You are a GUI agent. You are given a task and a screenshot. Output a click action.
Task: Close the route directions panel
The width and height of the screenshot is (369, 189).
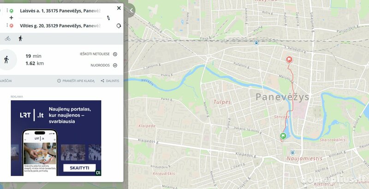(x=119, y=8)
